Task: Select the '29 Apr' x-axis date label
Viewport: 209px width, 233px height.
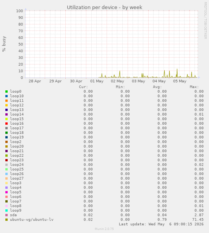Action: click(x=55, y=81)
